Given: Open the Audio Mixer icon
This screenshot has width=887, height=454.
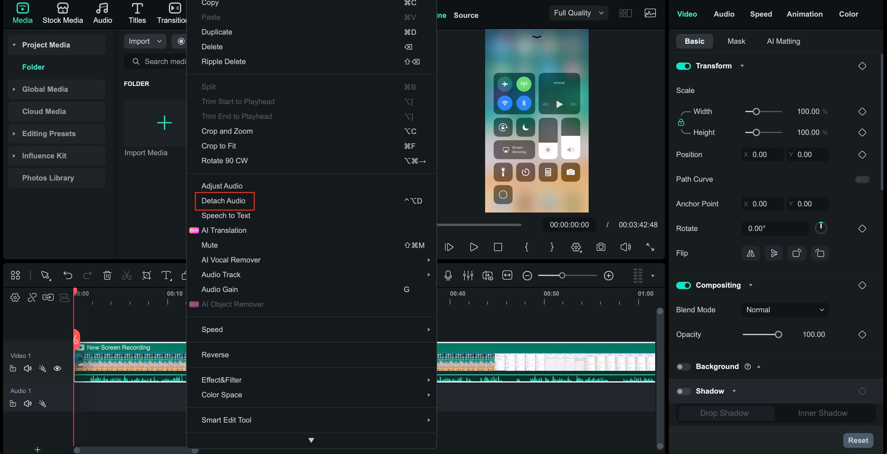Looking at the screenshot, I should click(x=468, y=275).
